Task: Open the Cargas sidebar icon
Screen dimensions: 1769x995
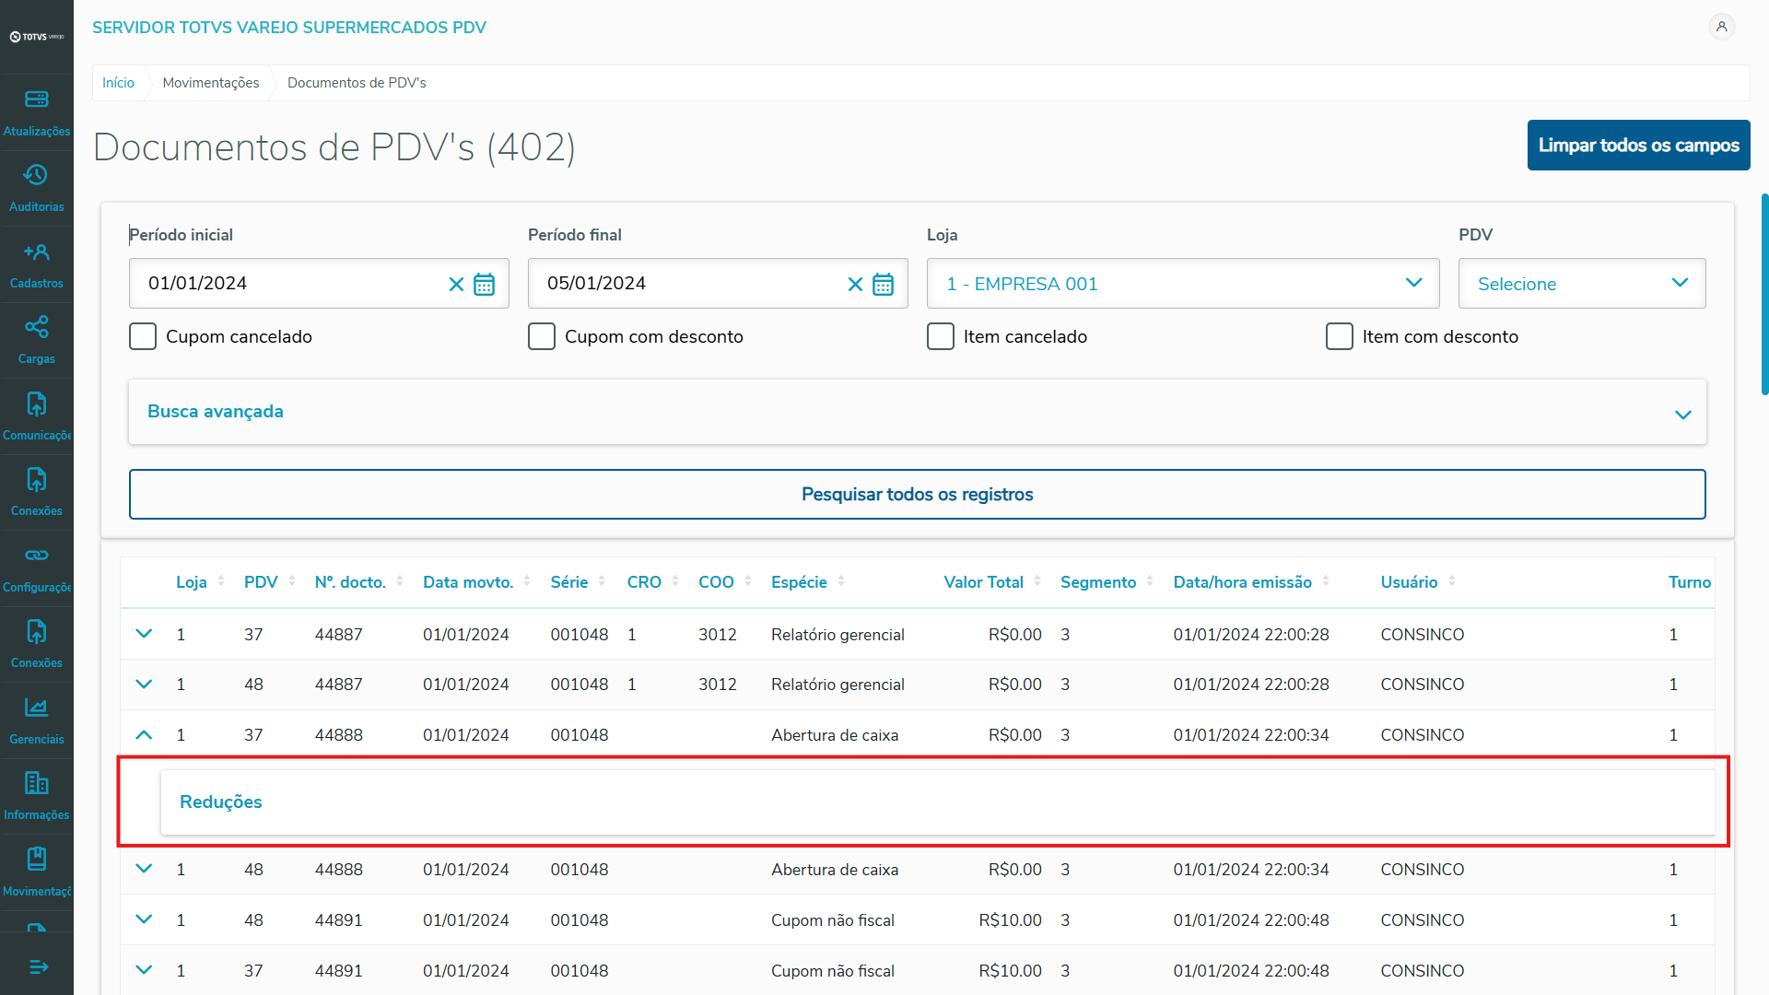Action: [36, 327]
